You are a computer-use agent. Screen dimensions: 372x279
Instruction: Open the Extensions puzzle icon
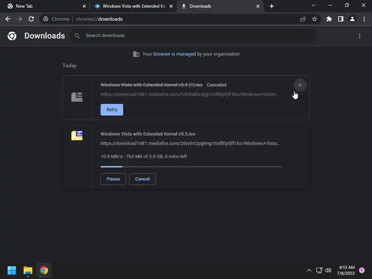(x=329, y=19)
